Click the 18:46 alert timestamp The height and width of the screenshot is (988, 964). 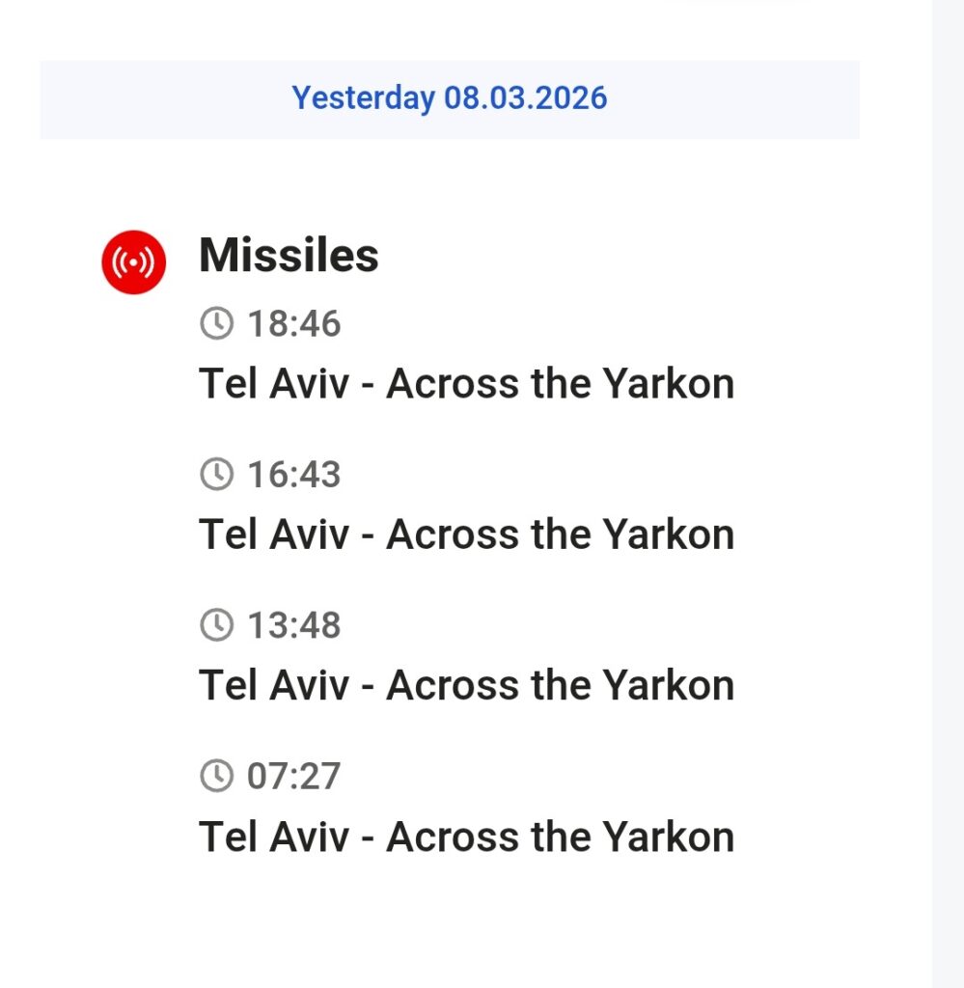pyautogui.click(x=294, y=324)
